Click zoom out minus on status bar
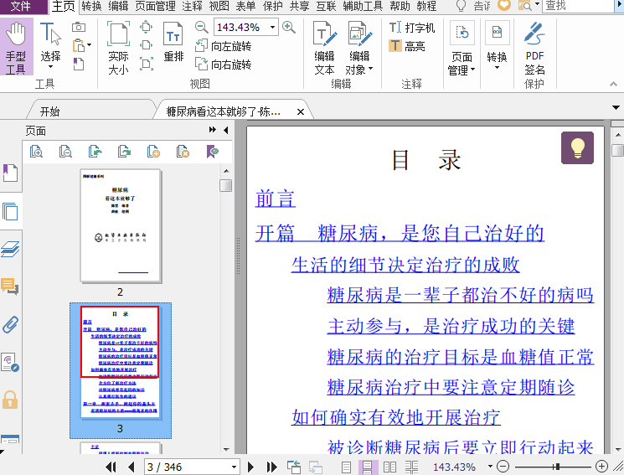Viewport: 624px width, 475px height. (503, 467)
